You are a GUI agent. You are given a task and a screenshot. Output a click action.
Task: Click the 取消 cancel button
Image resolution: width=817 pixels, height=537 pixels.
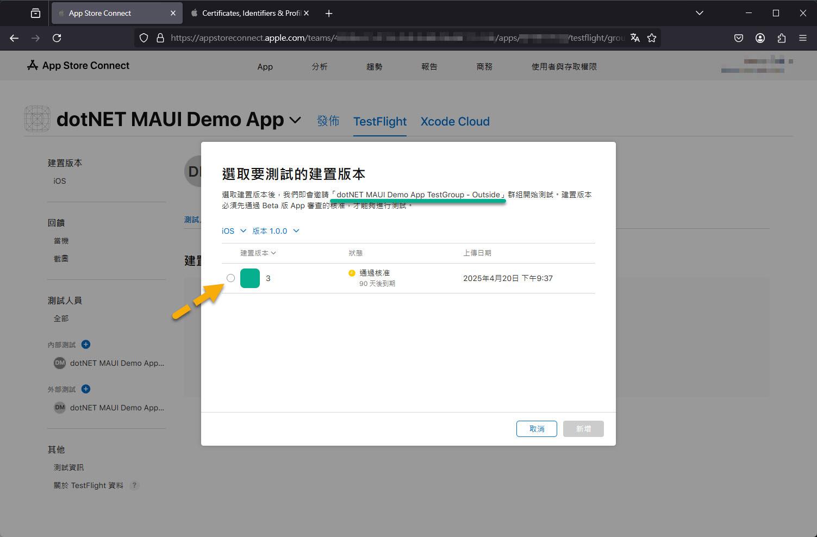(x=537, y=429)
